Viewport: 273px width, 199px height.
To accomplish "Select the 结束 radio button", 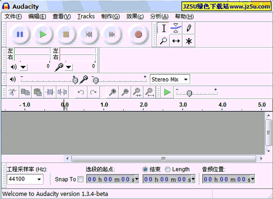I will (145, 169).
